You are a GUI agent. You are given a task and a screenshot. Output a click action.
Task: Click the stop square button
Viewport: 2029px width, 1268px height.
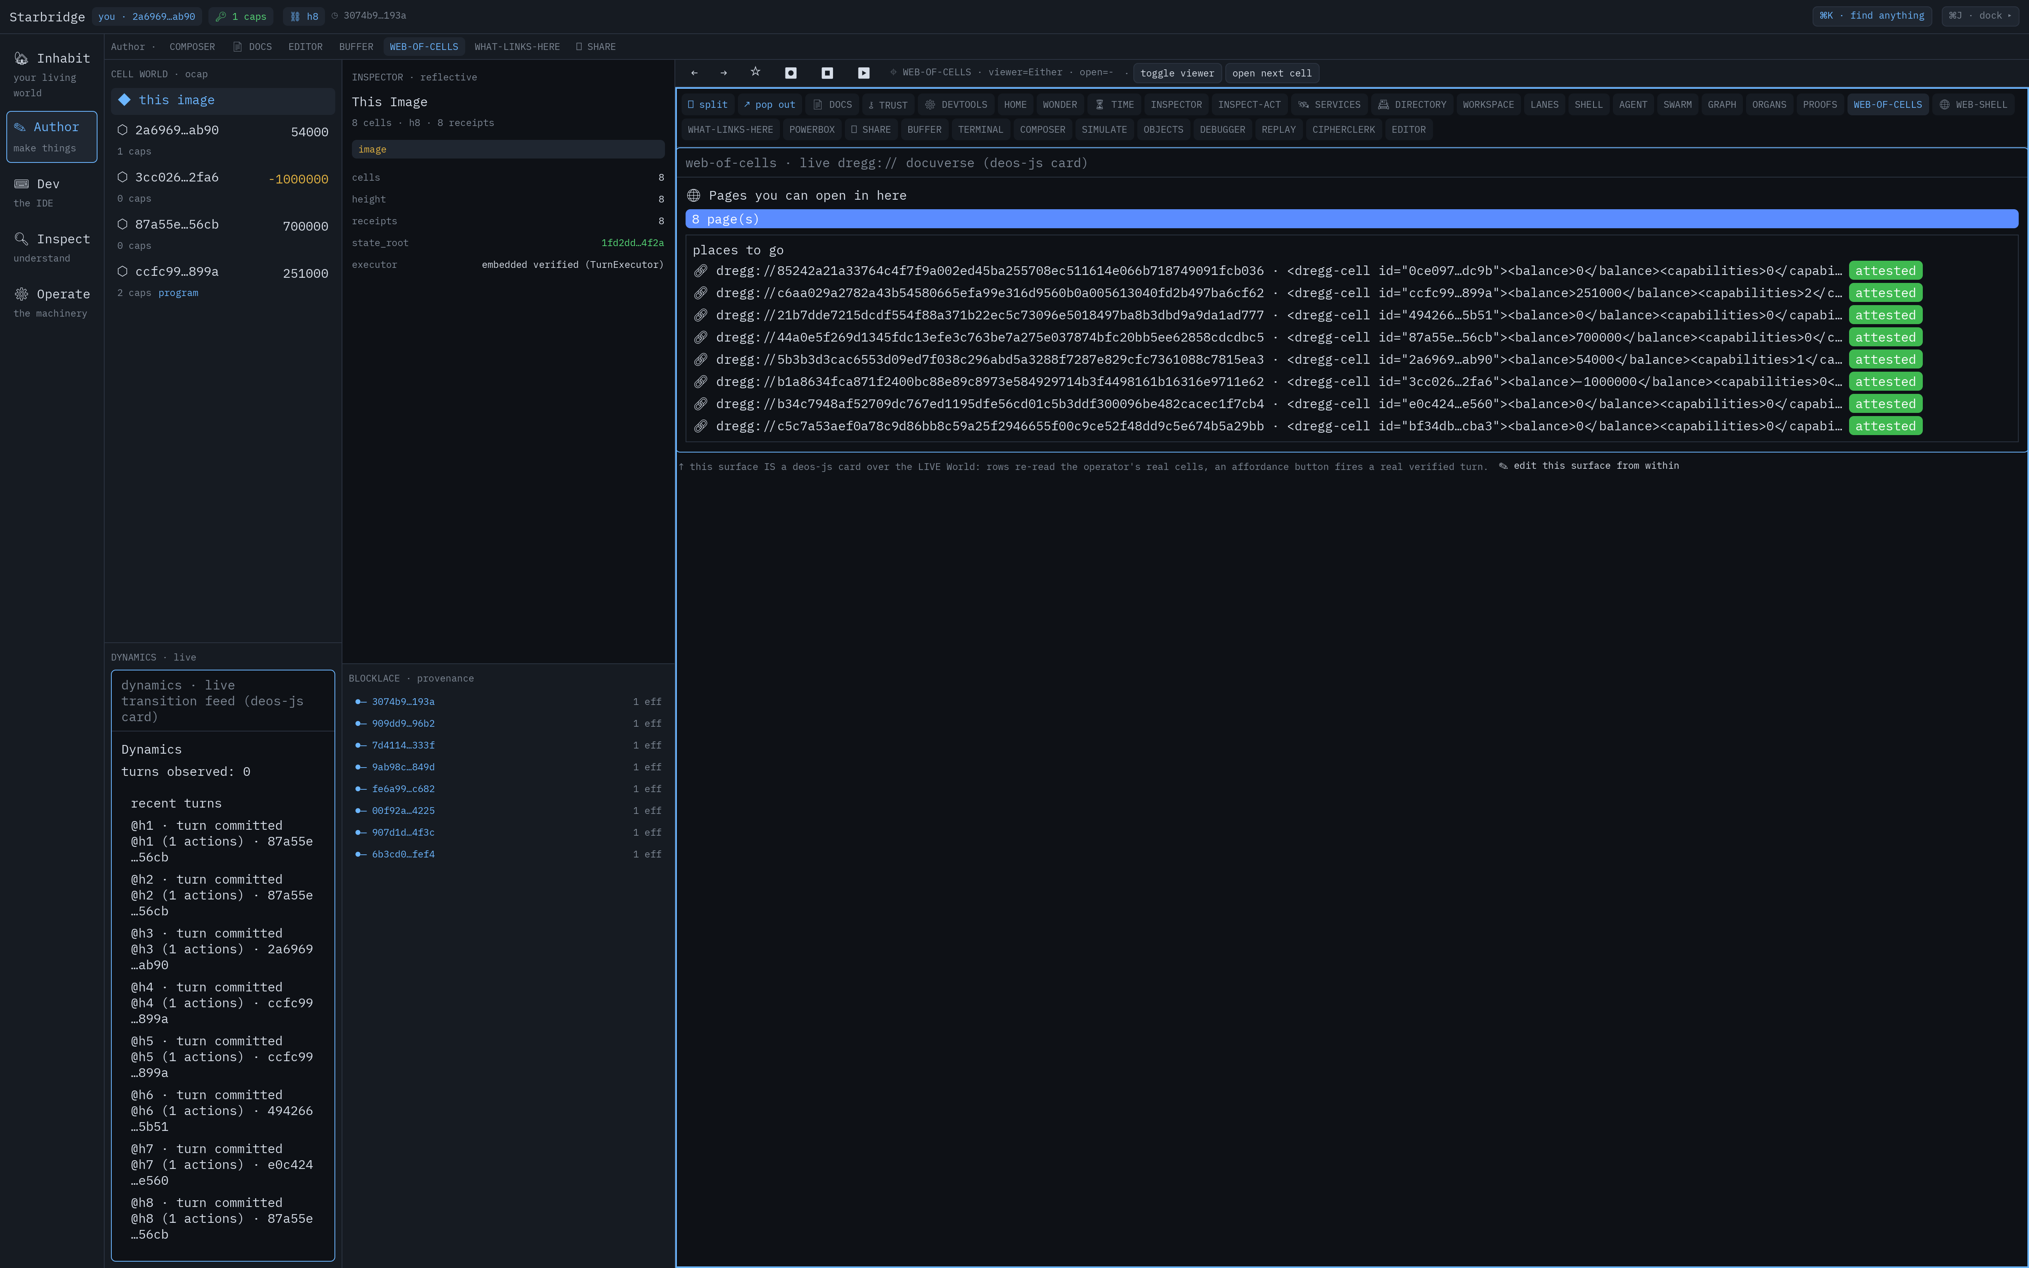(827, 73)
